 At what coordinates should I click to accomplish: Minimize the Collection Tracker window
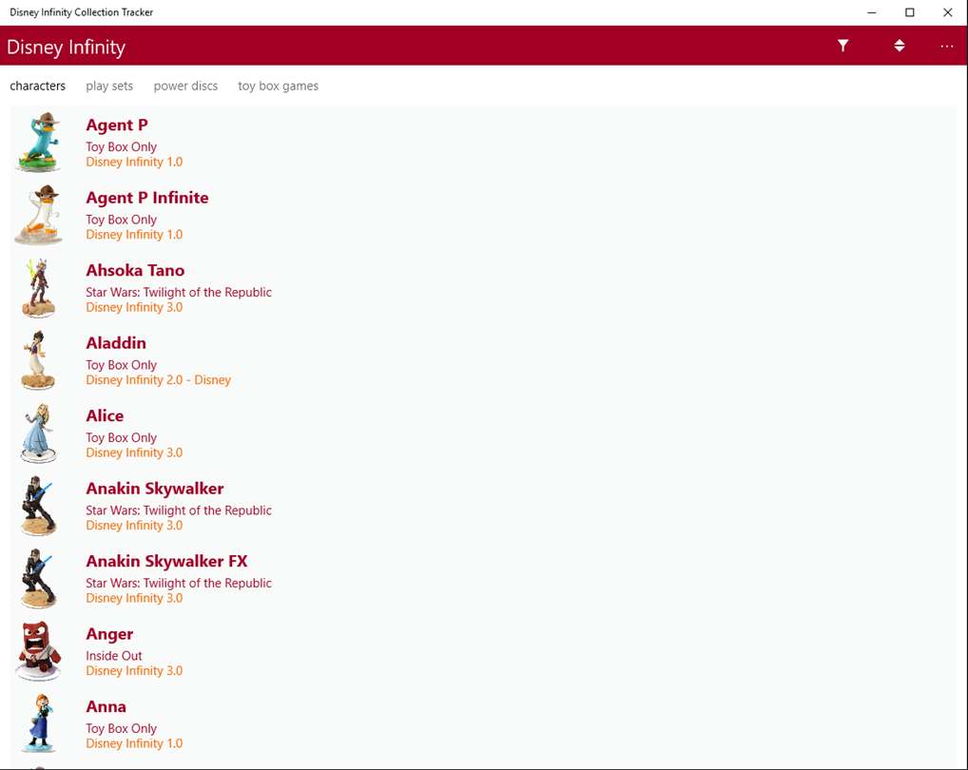[872, 12]
